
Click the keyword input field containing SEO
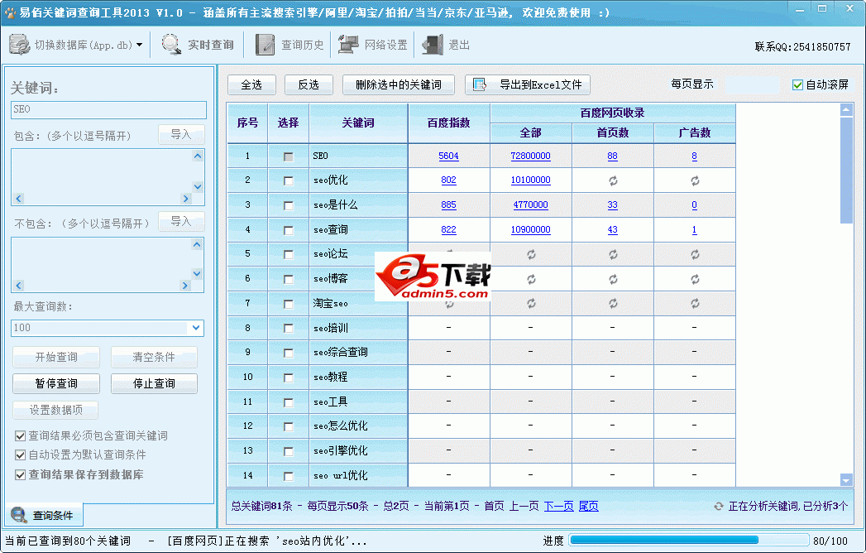108,109
